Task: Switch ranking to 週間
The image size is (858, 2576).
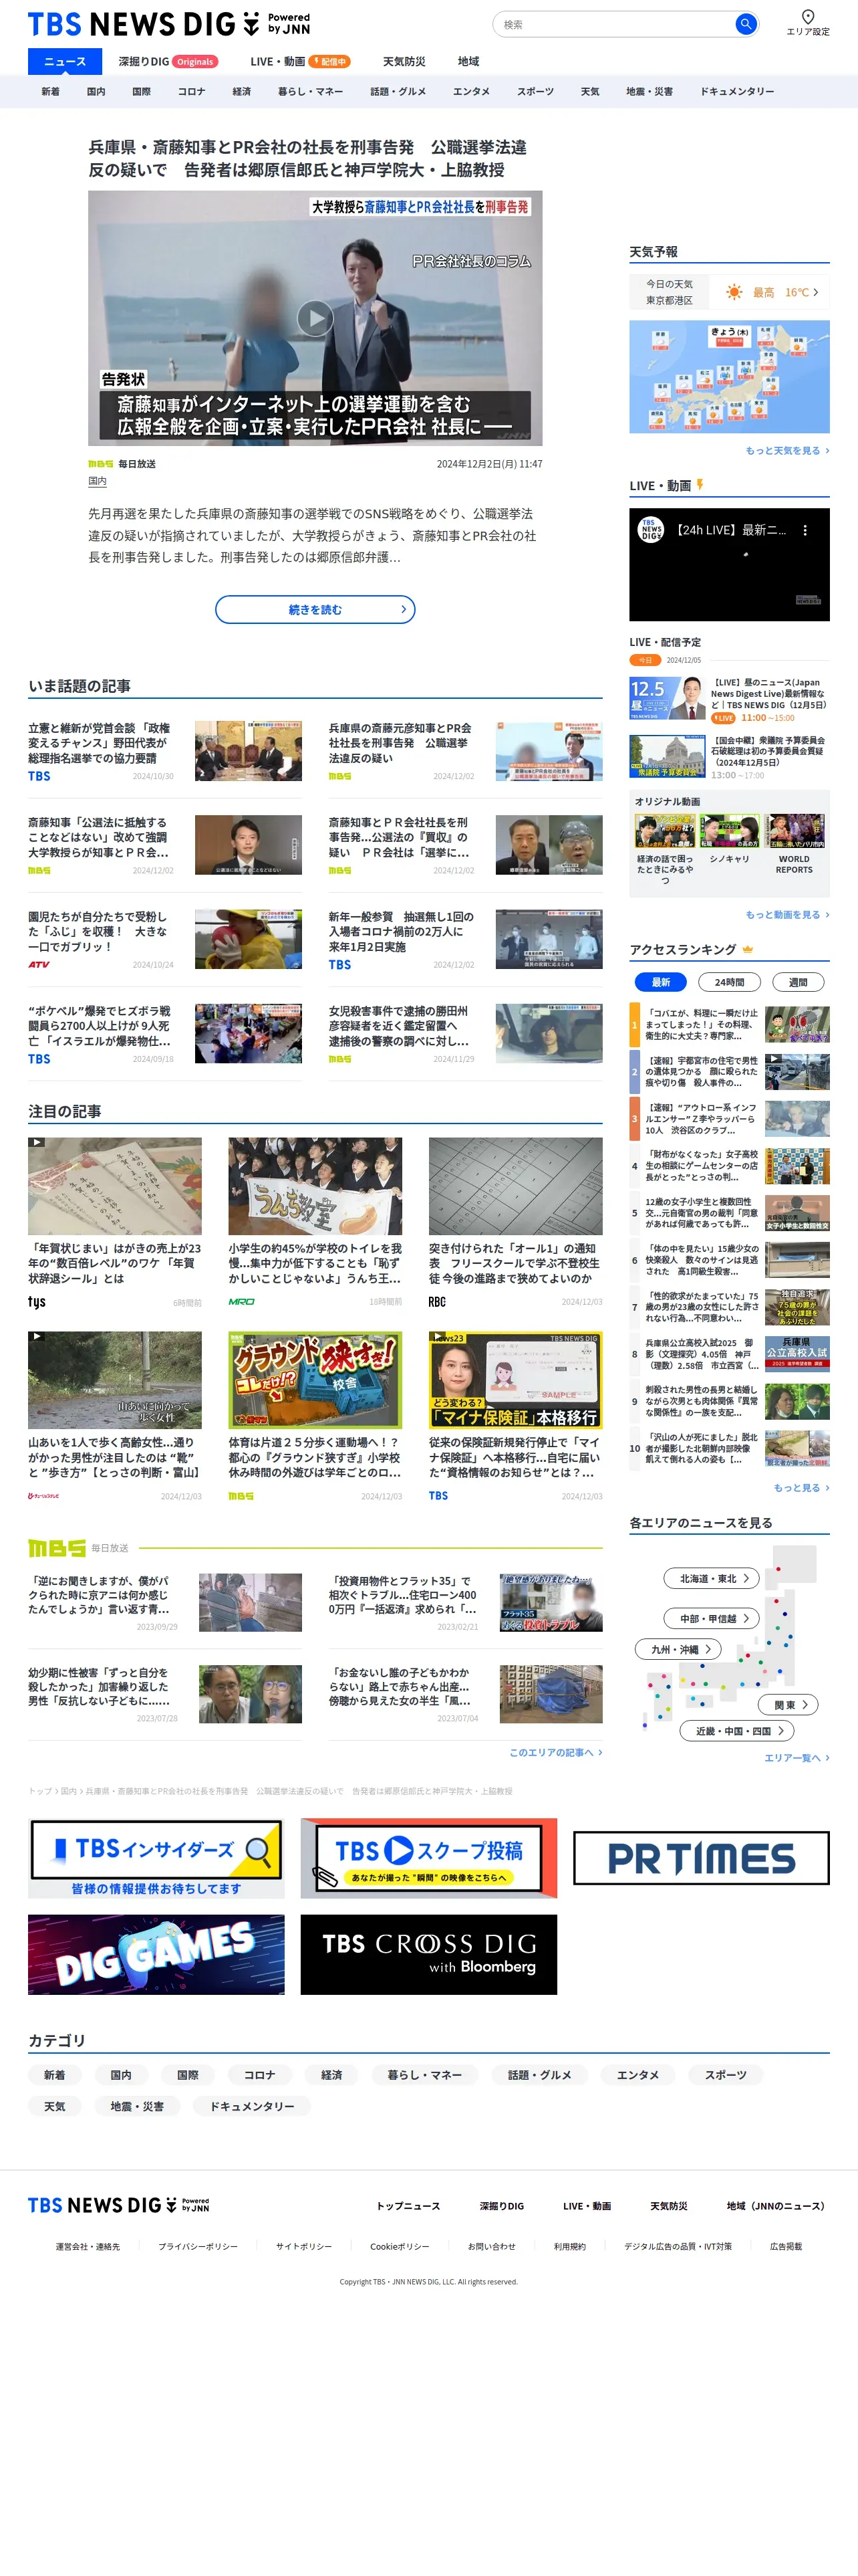Action: [x=798, y=982]
